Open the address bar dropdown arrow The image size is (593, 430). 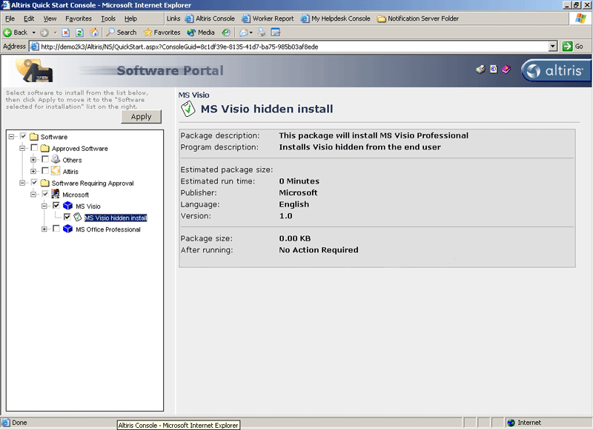[552, 46]
